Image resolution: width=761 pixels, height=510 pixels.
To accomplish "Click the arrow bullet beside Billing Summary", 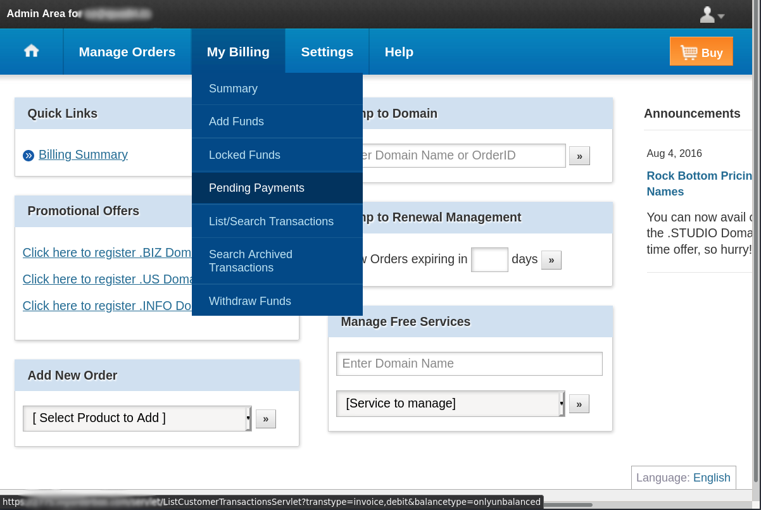I will (28, 156).
